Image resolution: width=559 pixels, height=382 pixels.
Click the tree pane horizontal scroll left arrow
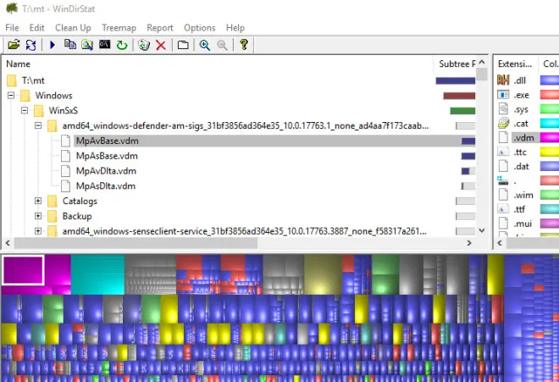click(x=8, y=243)
